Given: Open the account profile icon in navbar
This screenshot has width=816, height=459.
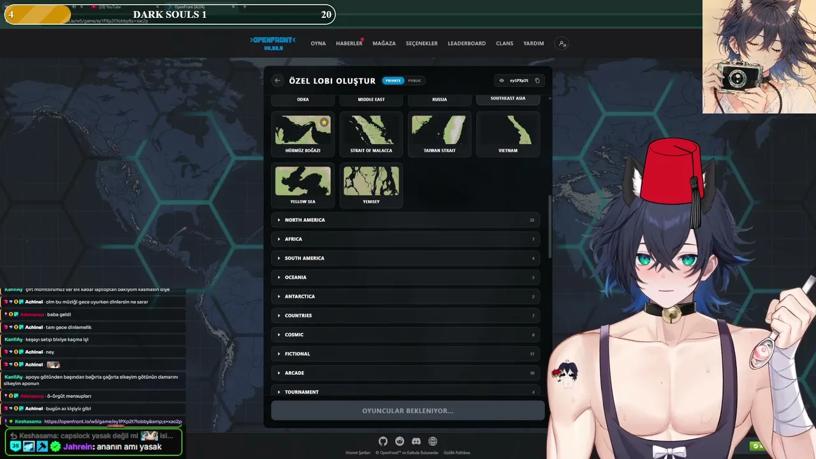Looking at the screenshot, I should point(562,43).
